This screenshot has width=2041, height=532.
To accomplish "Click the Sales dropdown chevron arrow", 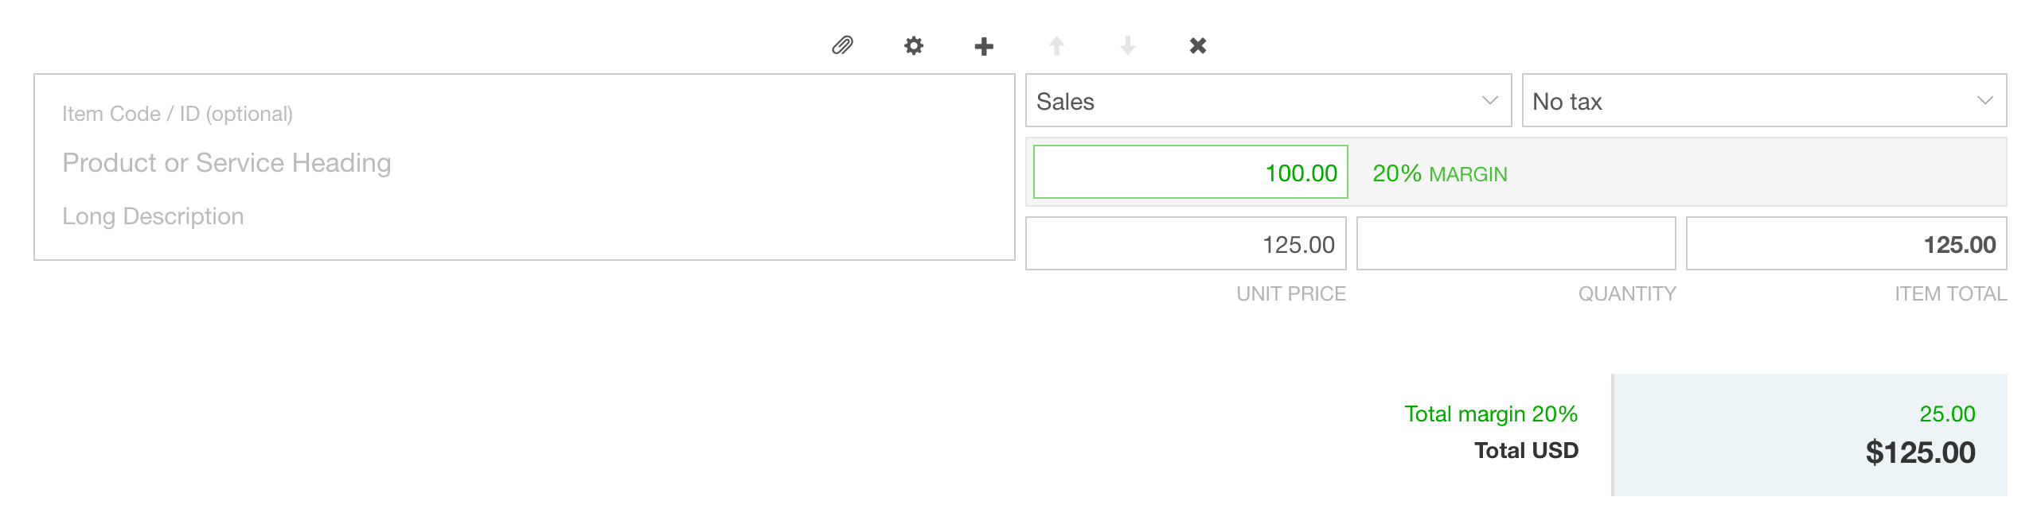I will click(1490, 101).
